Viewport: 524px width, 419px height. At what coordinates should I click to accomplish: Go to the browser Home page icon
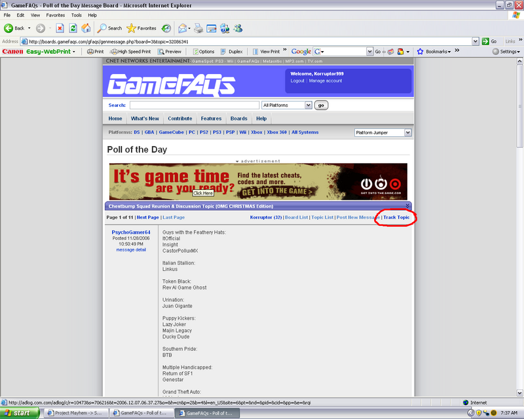[x=86, y=28]
